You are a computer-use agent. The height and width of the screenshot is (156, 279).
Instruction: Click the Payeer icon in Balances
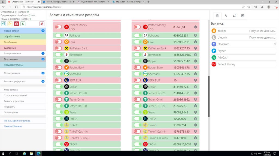214,51
